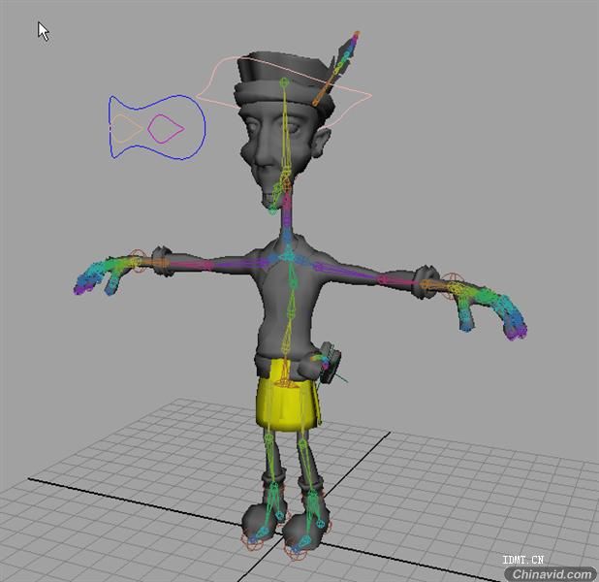This screenshot has width=599, height=582.
Task: Select the magenta teardrop control curve
Action: tap(166, 129)
